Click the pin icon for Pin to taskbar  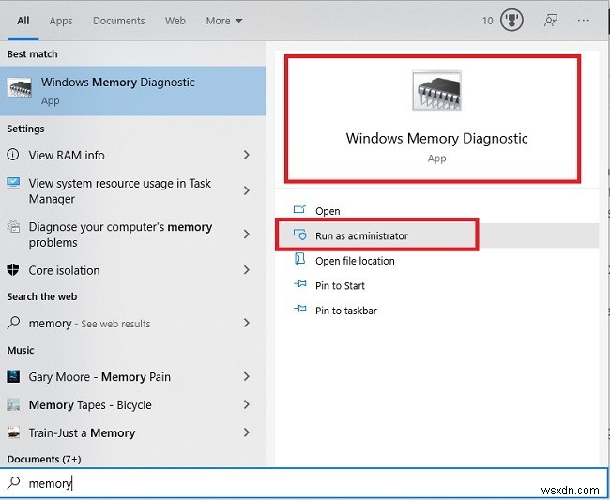300,309
